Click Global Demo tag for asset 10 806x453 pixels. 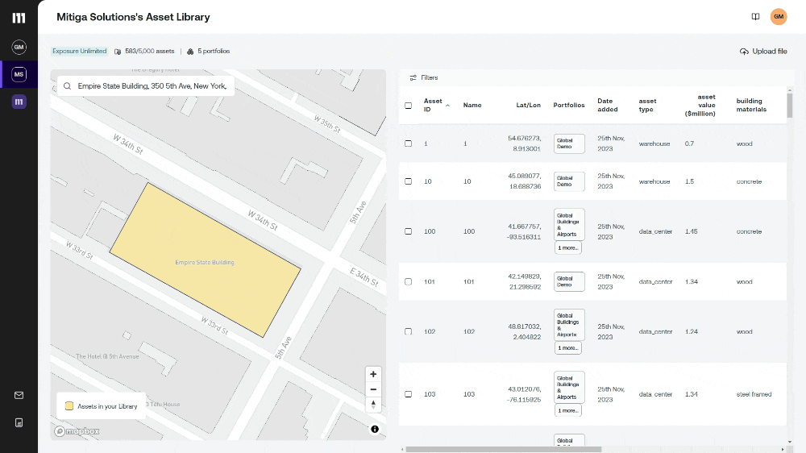[x=569, y=181]
